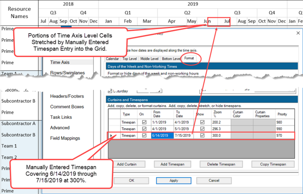Toggle On checkbox for the 4/1/2019 timespan
Image resolution: width=303 pixels, height=194 pixels.
tap(144, 129)
